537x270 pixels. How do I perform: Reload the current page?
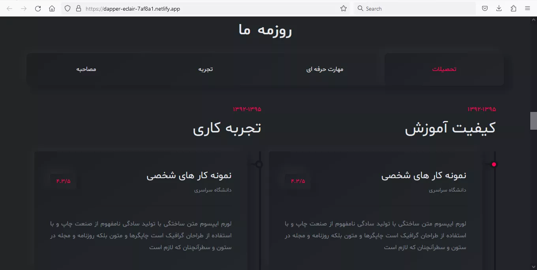tap(38, 9)
